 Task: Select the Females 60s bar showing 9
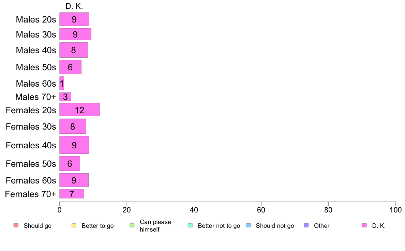pos(74,180)
